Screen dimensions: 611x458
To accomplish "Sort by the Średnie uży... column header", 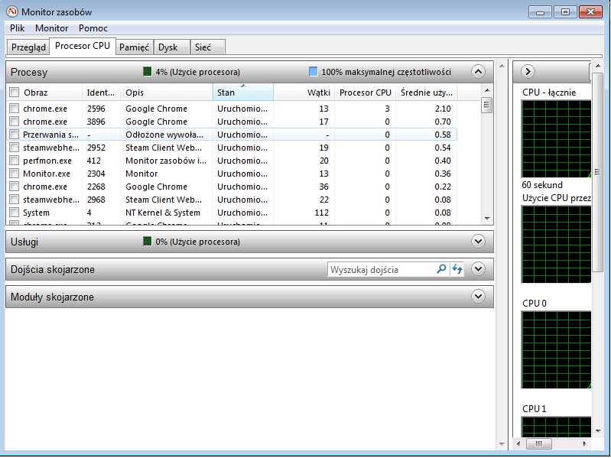I will (x=426, y=93).
